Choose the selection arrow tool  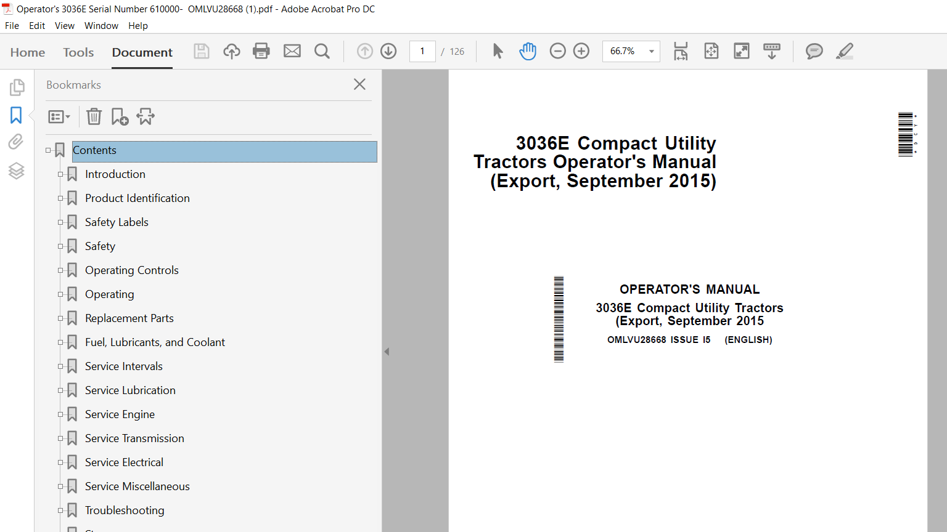pos(498,51)
